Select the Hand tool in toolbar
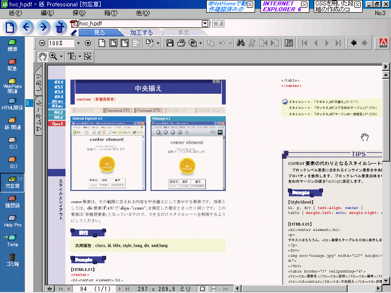 point(43,56)
